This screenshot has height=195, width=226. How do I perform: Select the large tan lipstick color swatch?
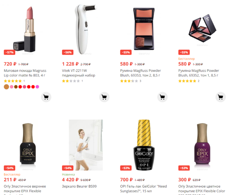click(x=6, y=87)
